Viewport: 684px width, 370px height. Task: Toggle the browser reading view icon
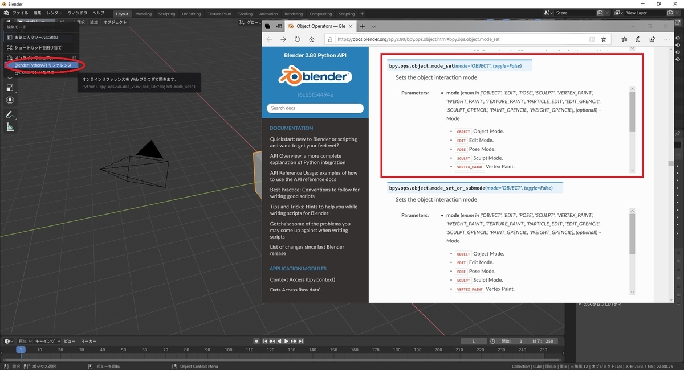pos(592,39)
